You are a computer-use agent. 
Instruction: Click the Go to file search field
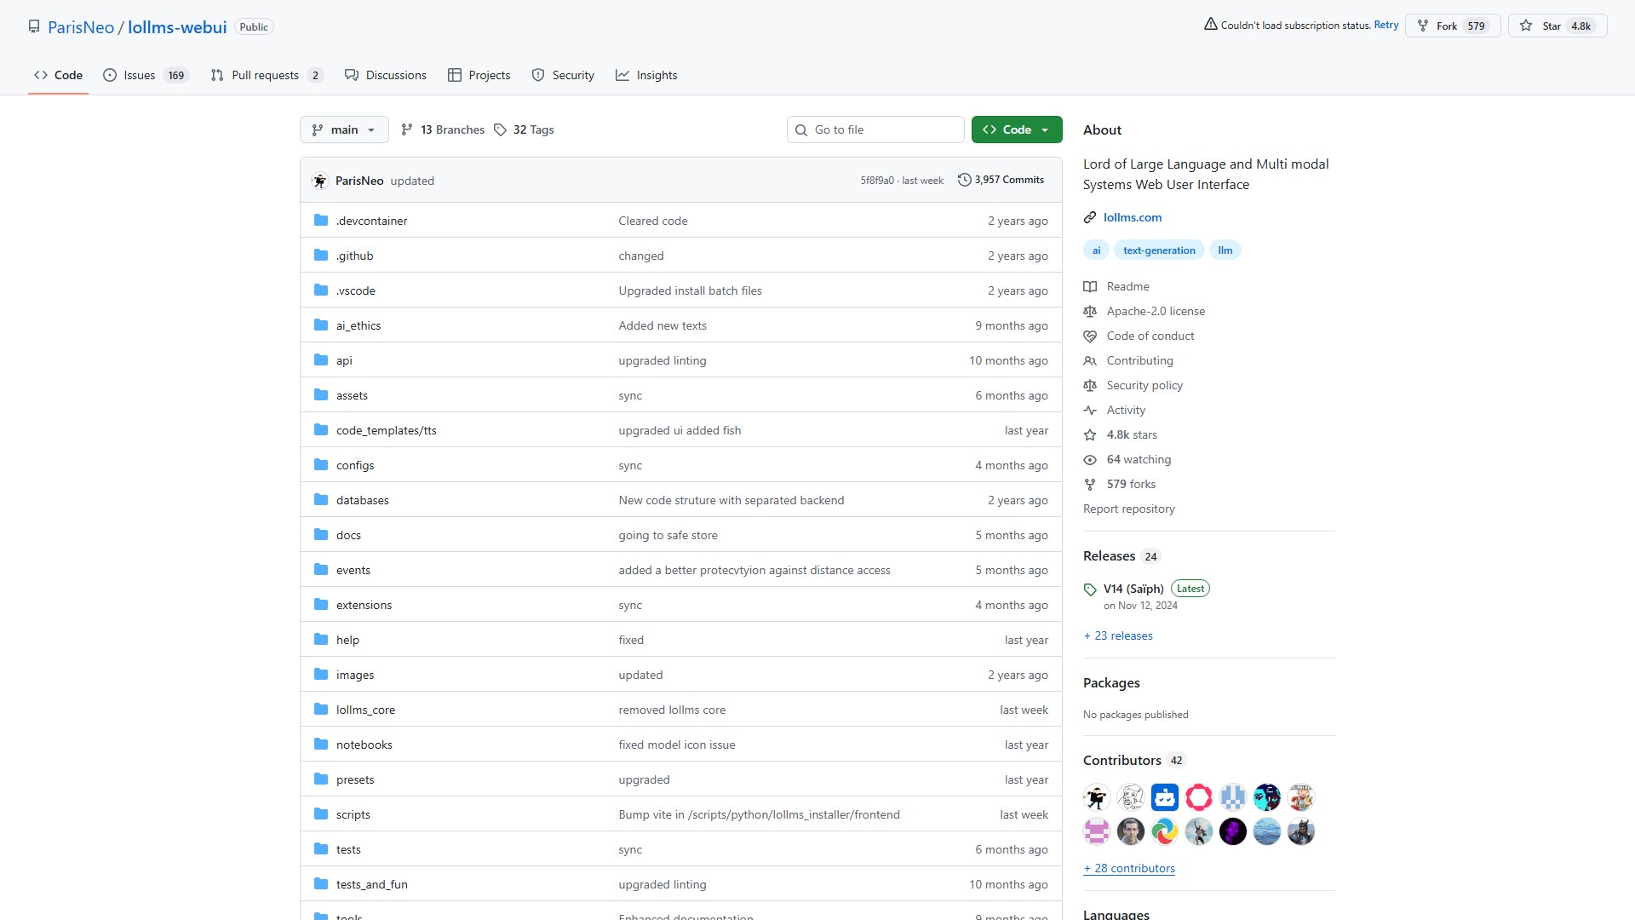(x=875, y=129)
